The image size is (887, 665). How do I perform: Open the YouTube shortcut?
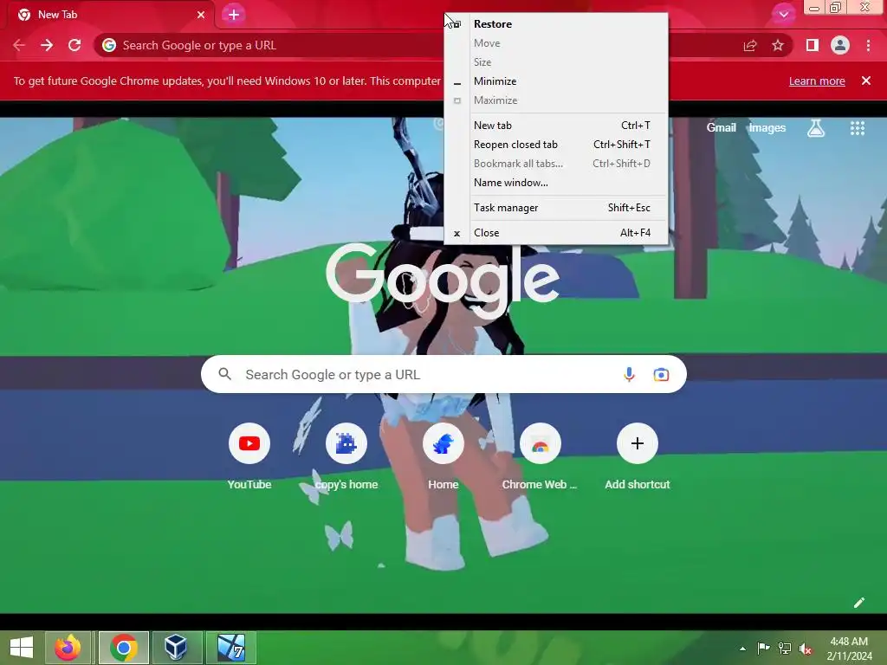[x=249, y=455]
